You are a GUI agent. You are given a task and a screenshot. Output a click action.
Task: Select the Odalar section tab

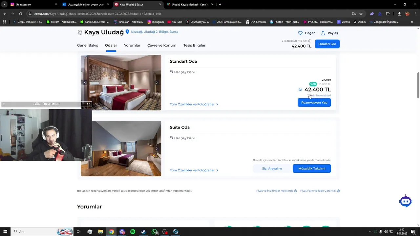click(111, 45)
